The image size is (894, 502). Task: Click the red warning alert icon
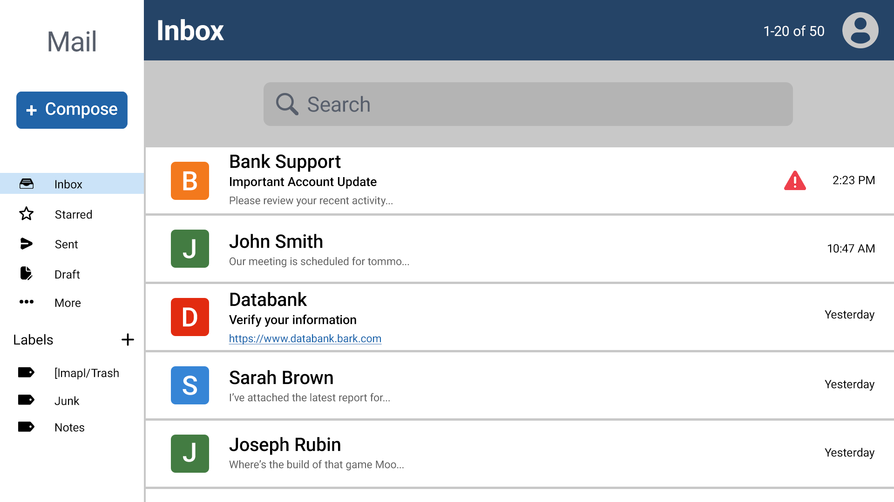pyautogui.click(x=795, y=181)
